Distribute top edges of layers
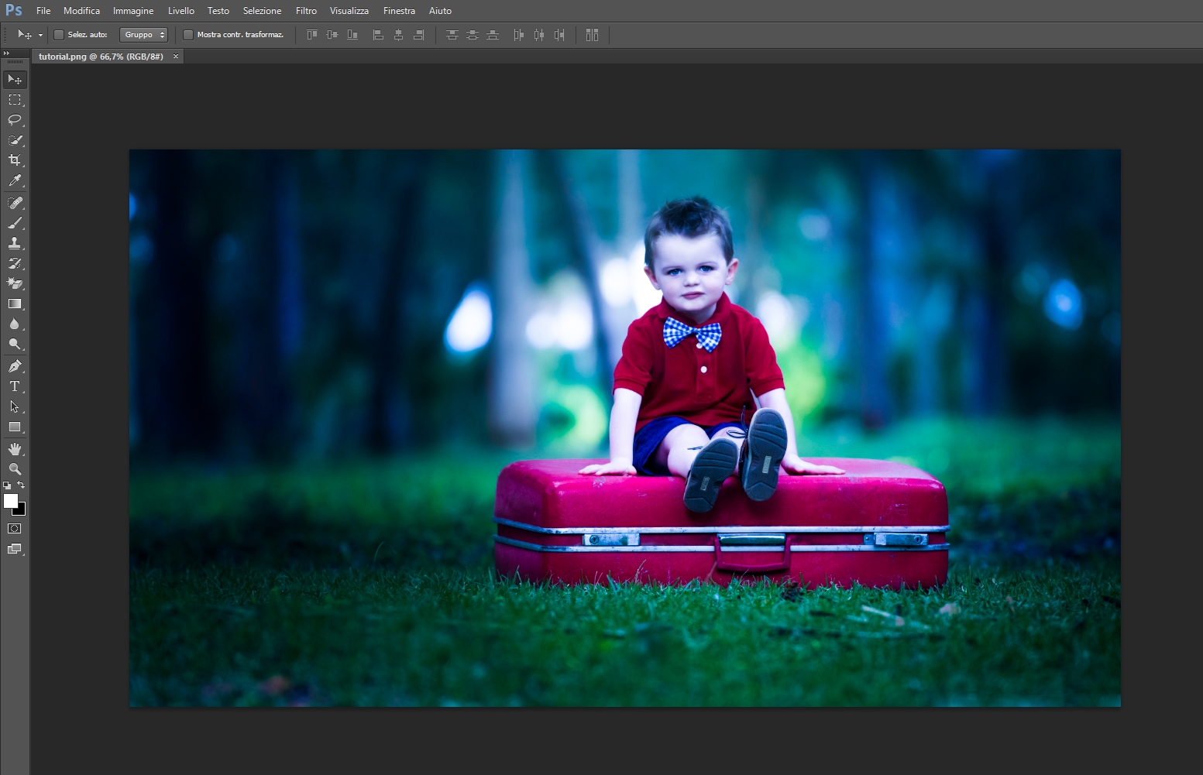Image resolution: width=1203 pixels, height=775 pixels. 452,35
